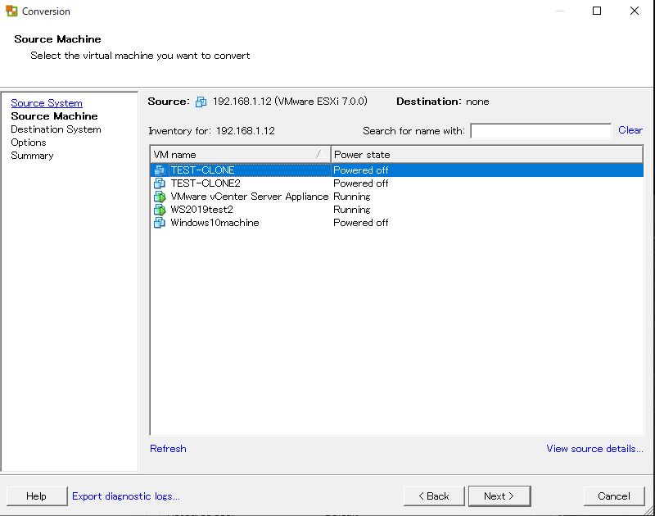655x516 pixels.
Task: Click Running state of vCenter Server Appliance
Action: pyautogui.click(x=352, y=197)
